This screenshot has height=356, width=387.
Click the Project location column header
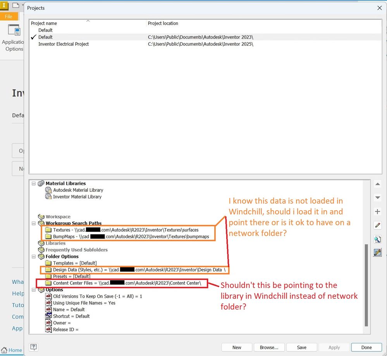[264, 23]
